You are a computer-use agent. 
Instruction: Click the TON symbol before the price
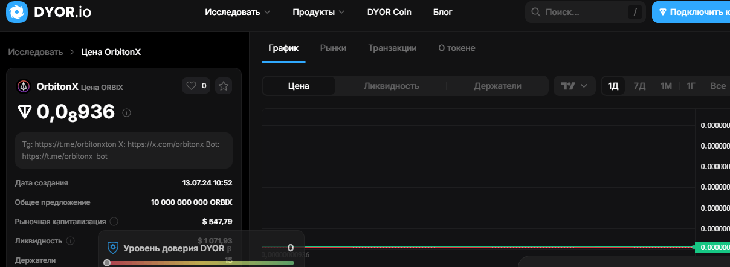[25, 112]
